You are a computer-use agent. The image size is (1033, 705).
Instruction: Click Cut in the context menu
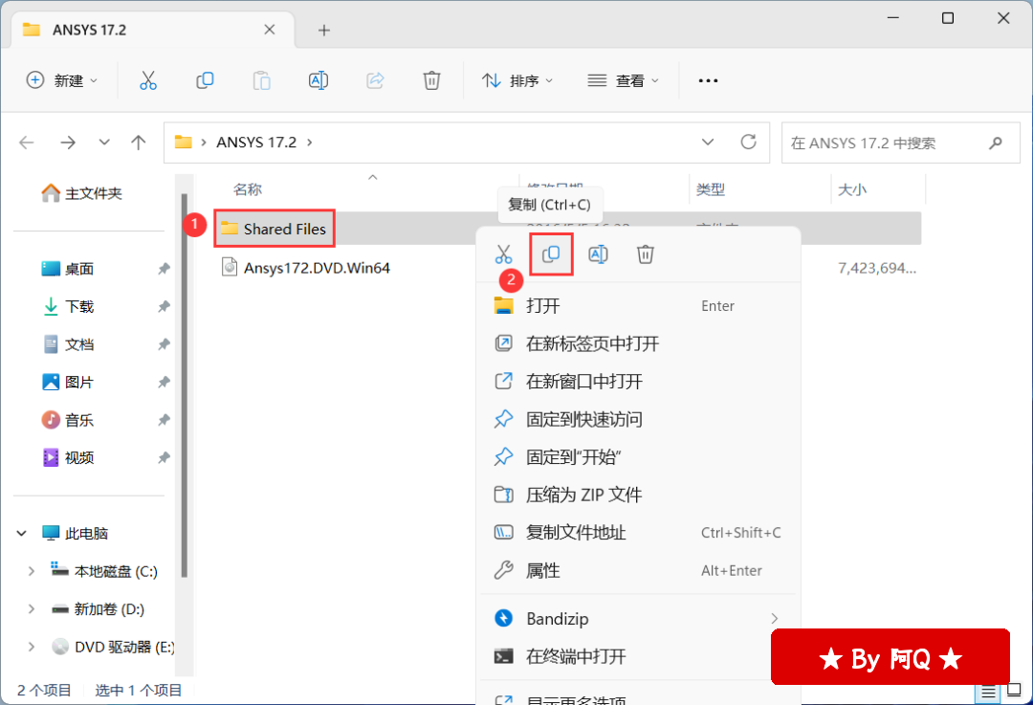(503, 254)
